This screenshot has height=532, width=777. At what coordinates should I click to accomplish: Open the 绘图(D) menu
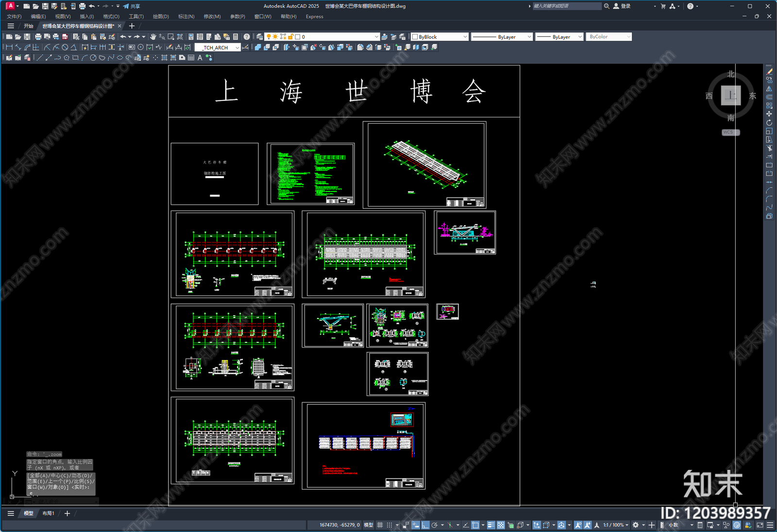(x=161, y=17)
